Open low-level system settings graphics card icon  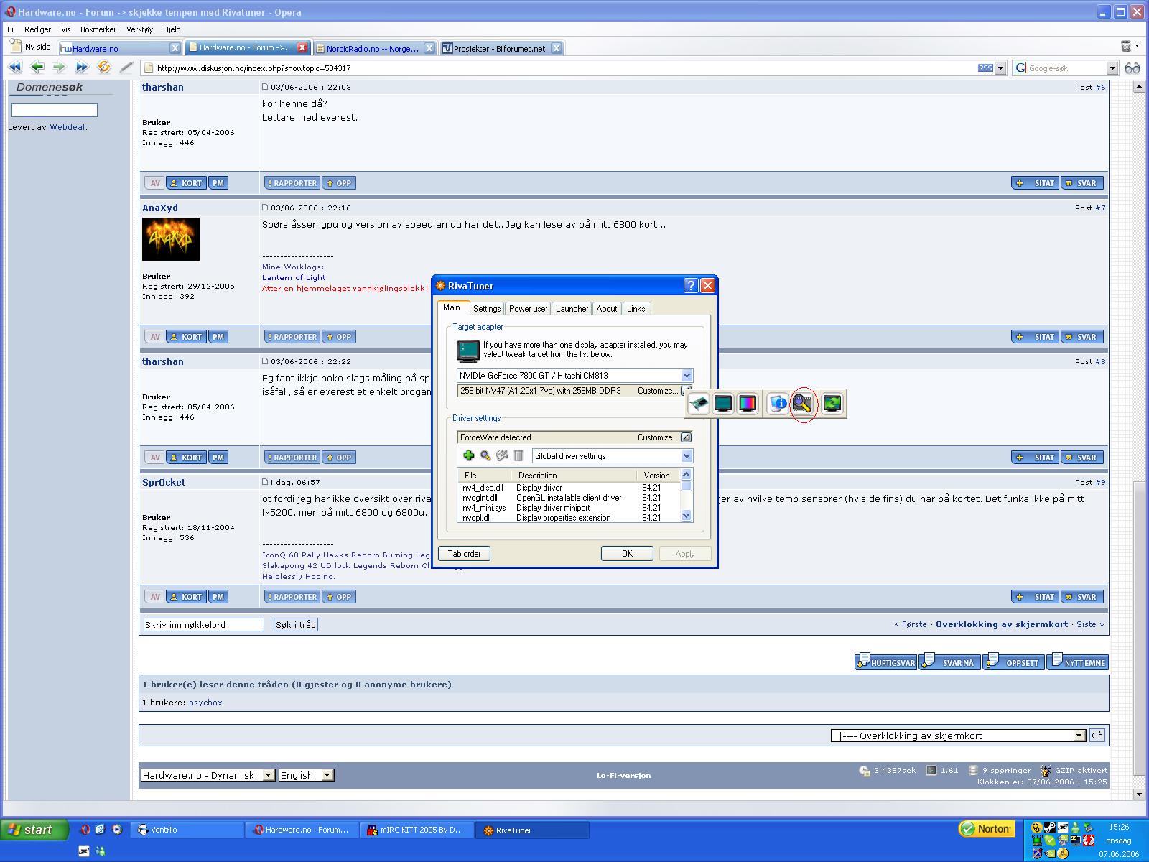click(x=699, y=404)
